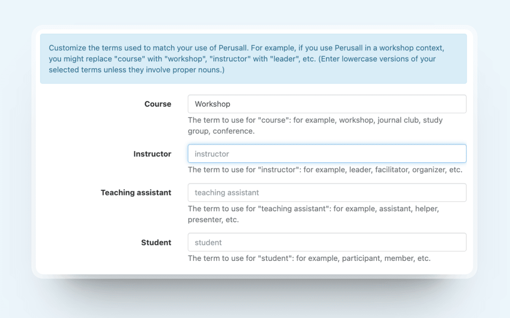Click the help text below the Instructor field
The height and width of the screenshot is (318, 510).
tap(325, 170)
